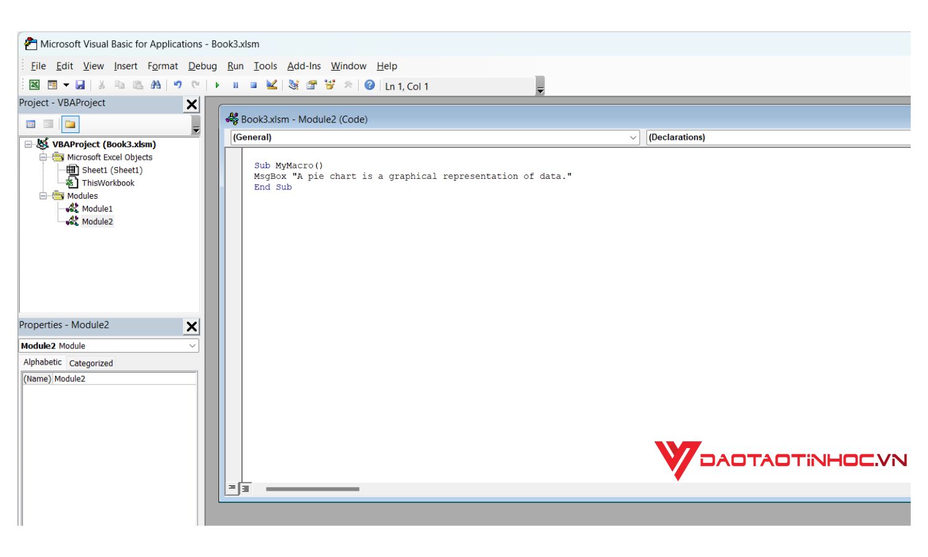Open Project Explorer from the toolbar icon
The height and width of the screenshot is (557, 928).
(293, 85)
